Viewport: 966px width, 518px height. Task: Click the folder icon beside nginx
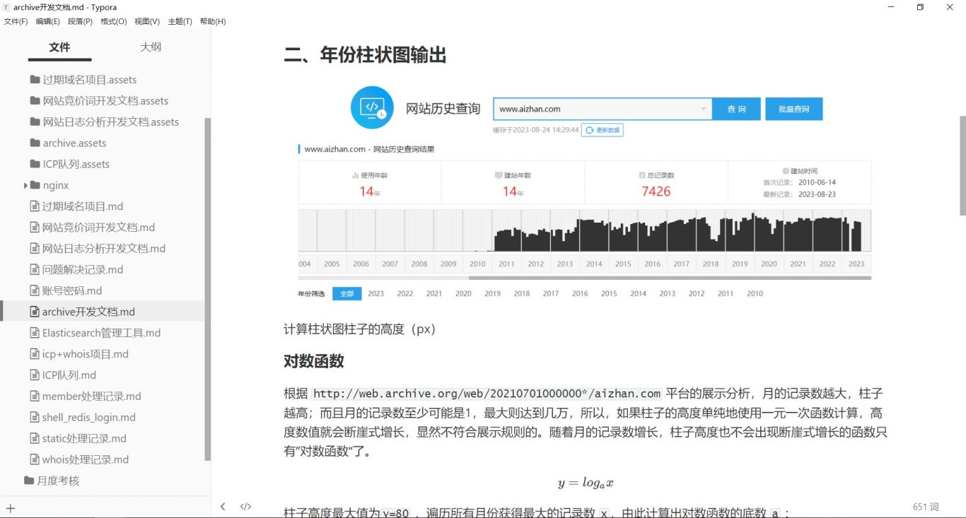[x=36, y=185]
